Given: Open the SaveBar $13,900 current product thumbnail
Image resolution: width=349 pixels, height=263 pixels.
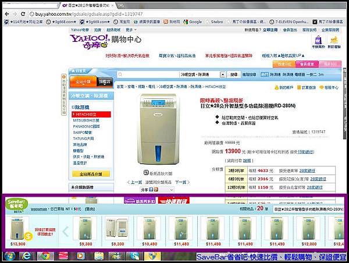Looking at the screenshot, I should [x=17, y=228].
